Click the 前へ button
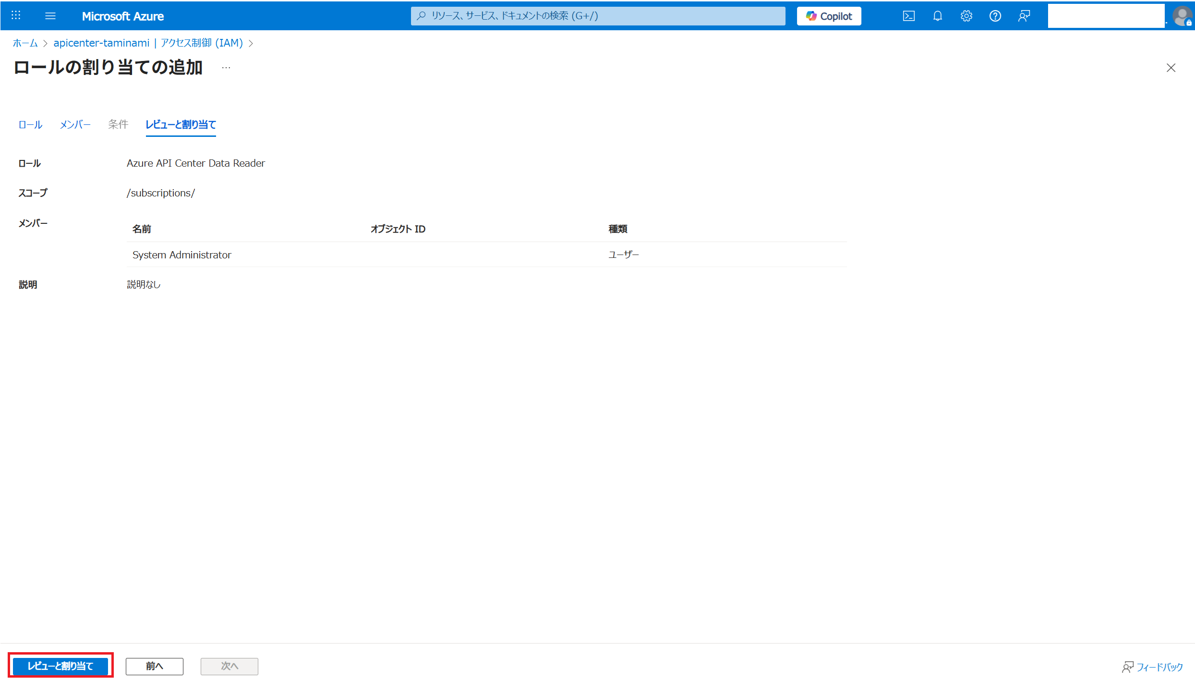Screen dimensions: 1195x681 click(154, 666)
